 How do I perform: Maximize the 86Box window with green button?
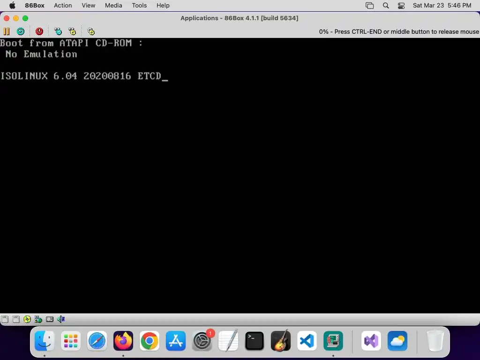click(x=25, y=18)
